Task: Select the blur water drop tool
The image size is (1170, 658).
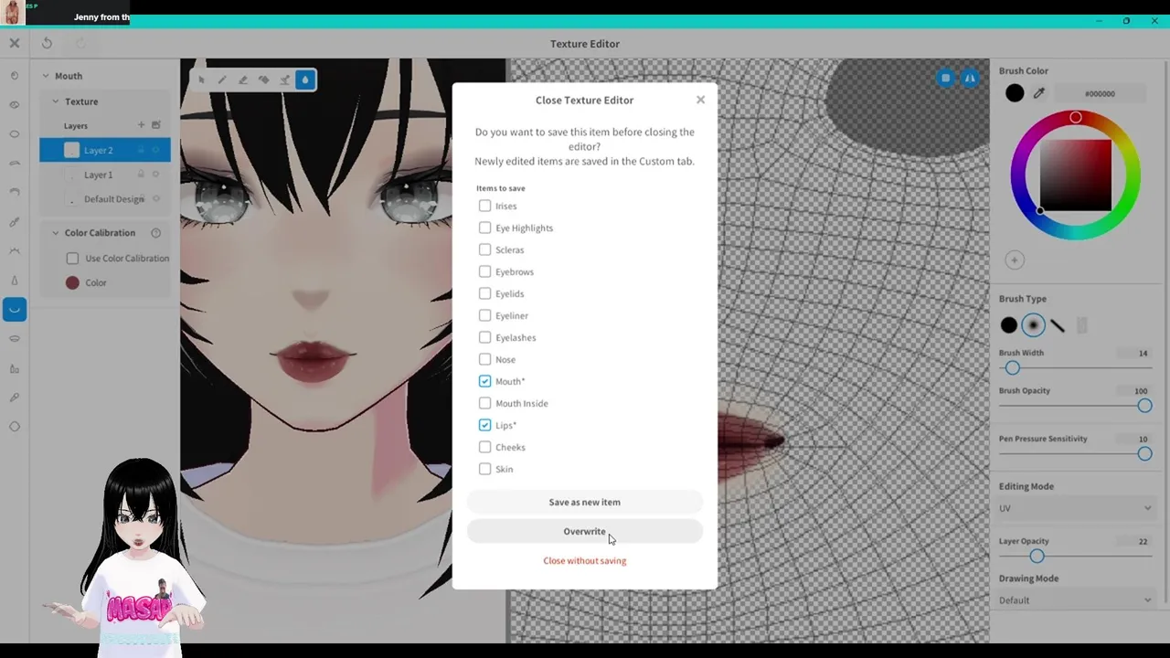Action: click(305, 80)
